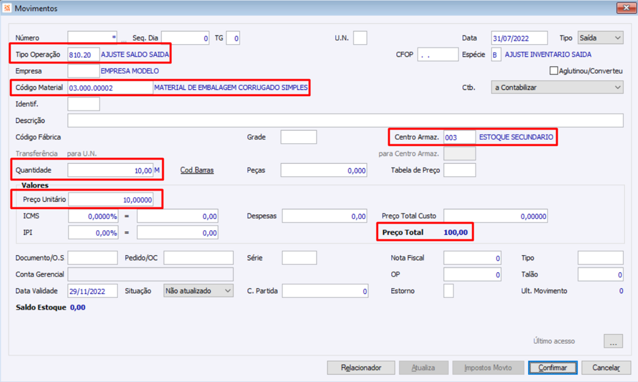The height and width of the screenshot is (382, 638).
Task: Click the ESTOQUE SECUNDARIO text
Action: coord(516,137)
